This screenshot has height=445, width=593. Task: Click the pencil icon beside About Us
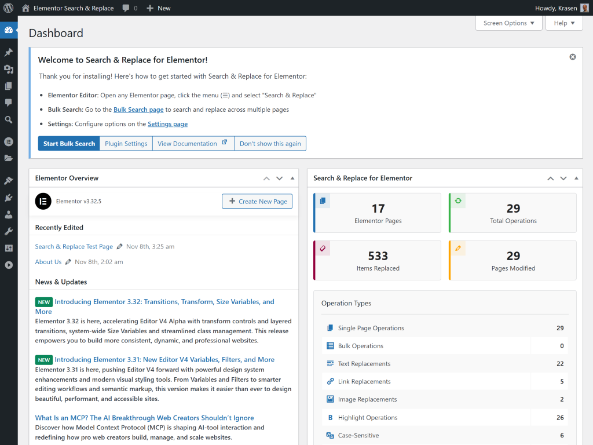[x=68, y=262]
